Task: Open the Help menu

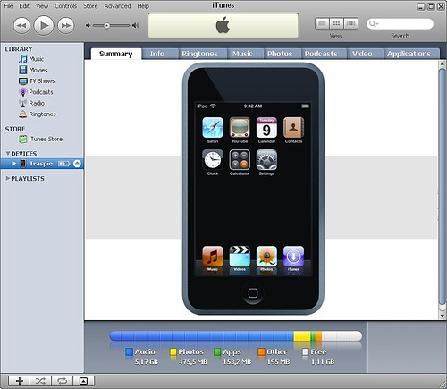Action: click(x=143, y=6)
